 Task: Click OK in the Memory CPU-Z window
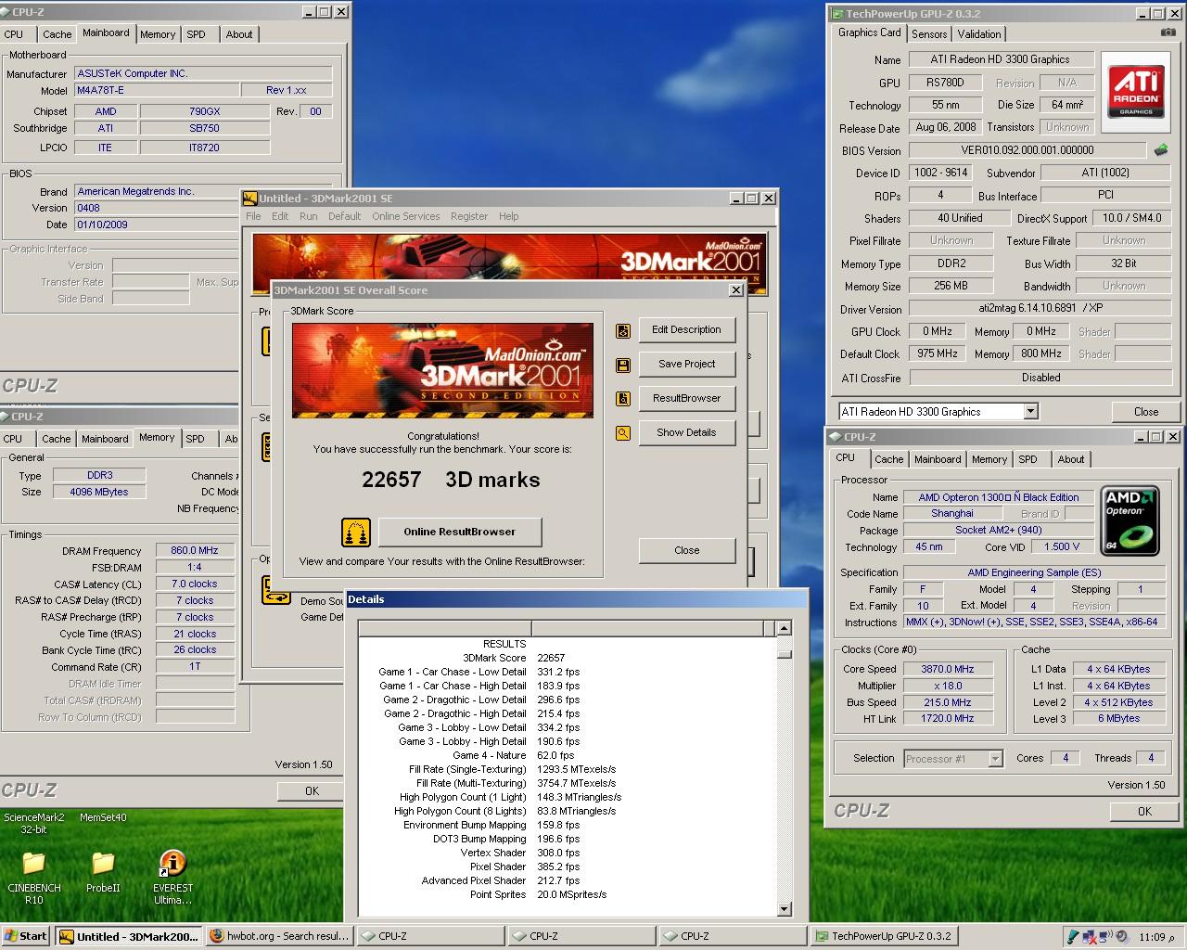[x=312, y=791]
